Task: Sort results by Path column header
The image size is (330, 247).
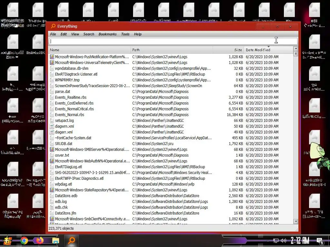Action: tap(171, 50)
